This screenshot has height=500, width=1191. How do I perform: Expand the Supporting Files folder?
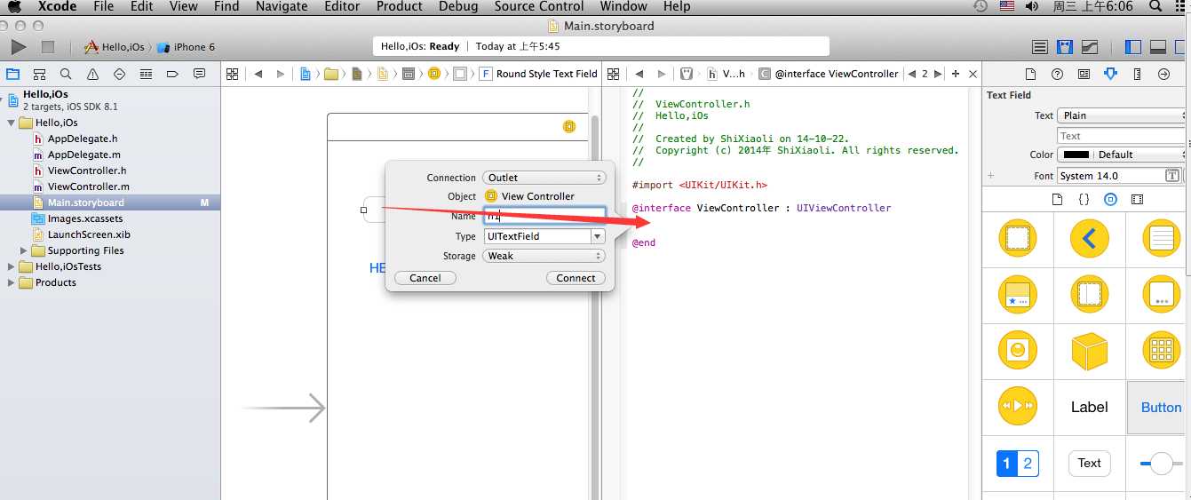24,250
